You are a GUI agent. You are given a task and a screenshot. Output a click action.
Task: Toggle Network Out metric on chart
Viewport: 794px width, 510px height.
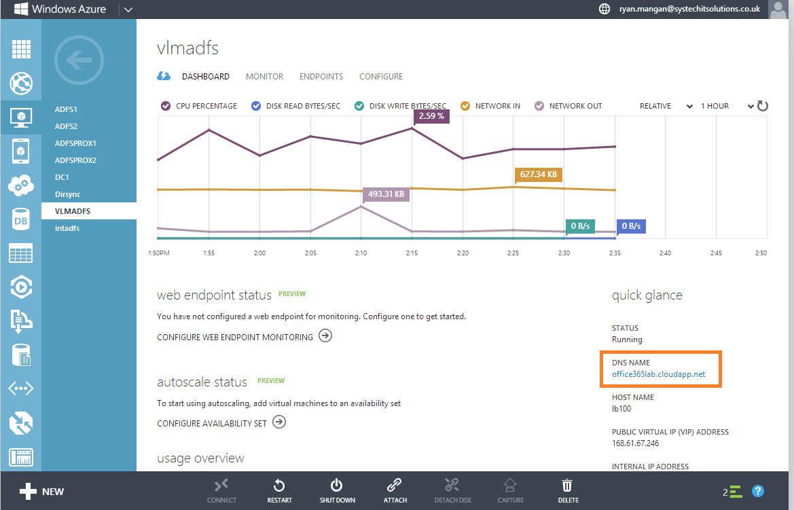tap(539, 106)
